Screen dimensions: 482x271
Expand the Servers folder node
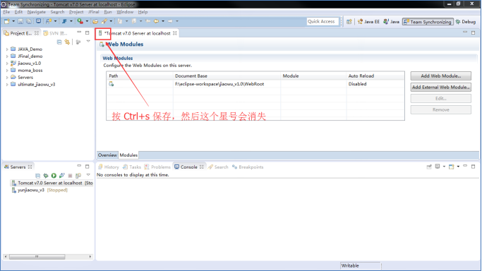point(7,78)
